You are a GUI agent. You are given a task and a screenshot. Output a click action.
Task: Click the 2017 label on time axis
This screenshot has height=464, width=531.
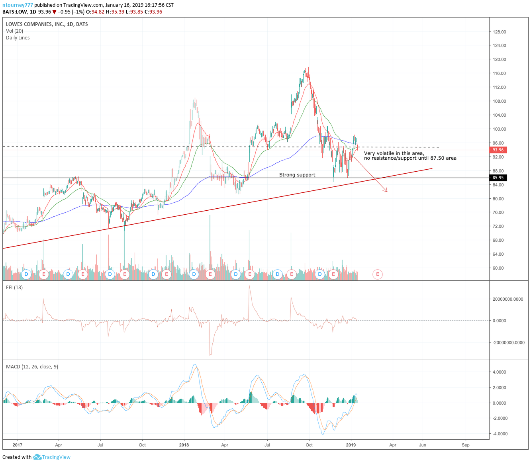pyautogui.click(x=17, y=445)
